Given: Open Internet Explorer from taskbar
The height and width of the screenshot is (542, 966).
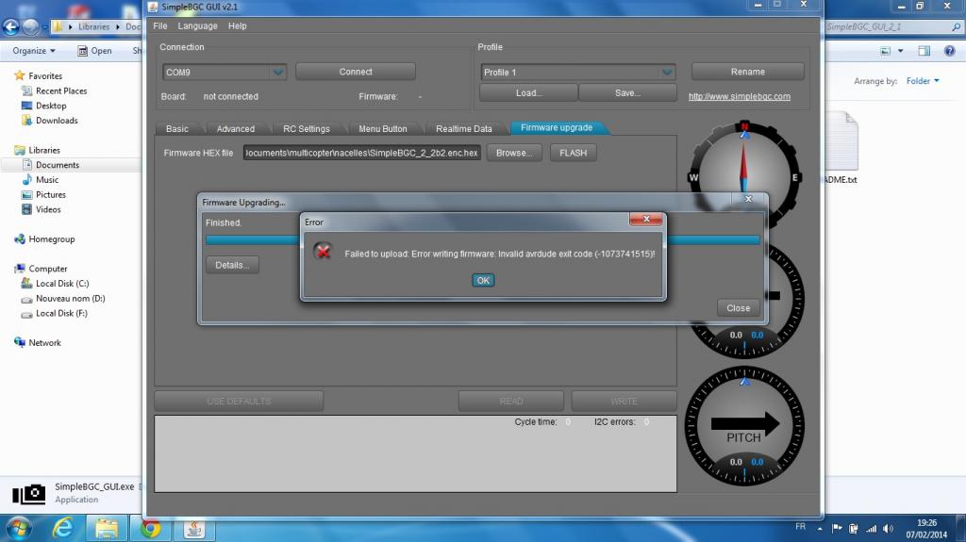Looking at the screenshot, I should pyautogui.click(x=62, y=529).
